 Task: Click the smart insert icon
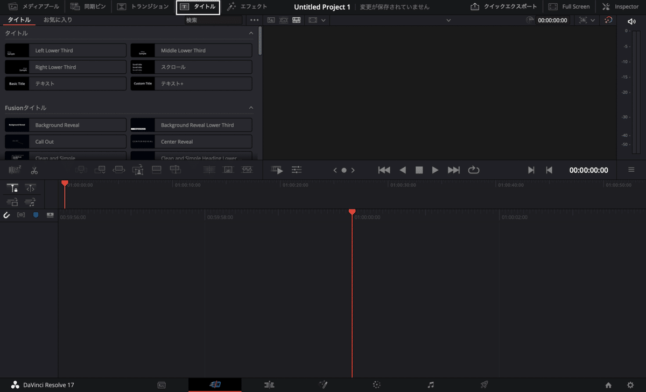click(x=81, y=170)
